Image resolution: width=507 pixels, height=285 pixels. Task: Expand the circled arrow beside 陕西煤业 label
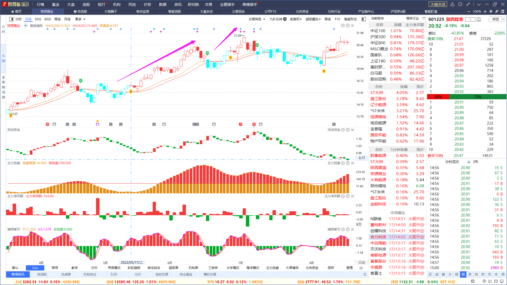pos(26,26)
